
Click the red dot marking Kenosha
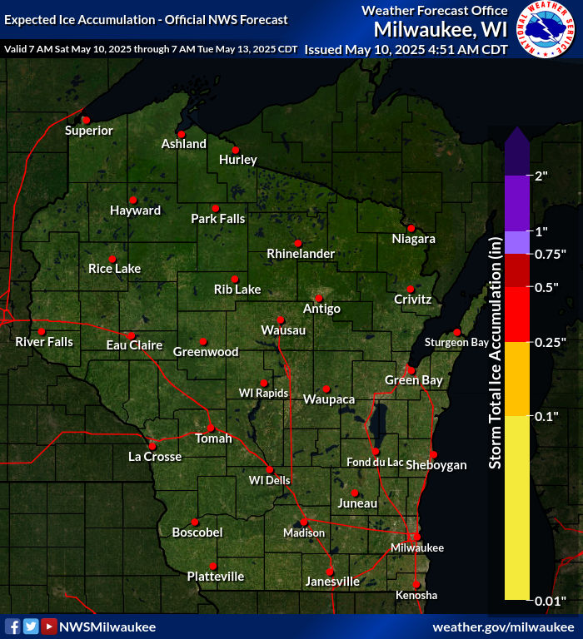point(416,584)
